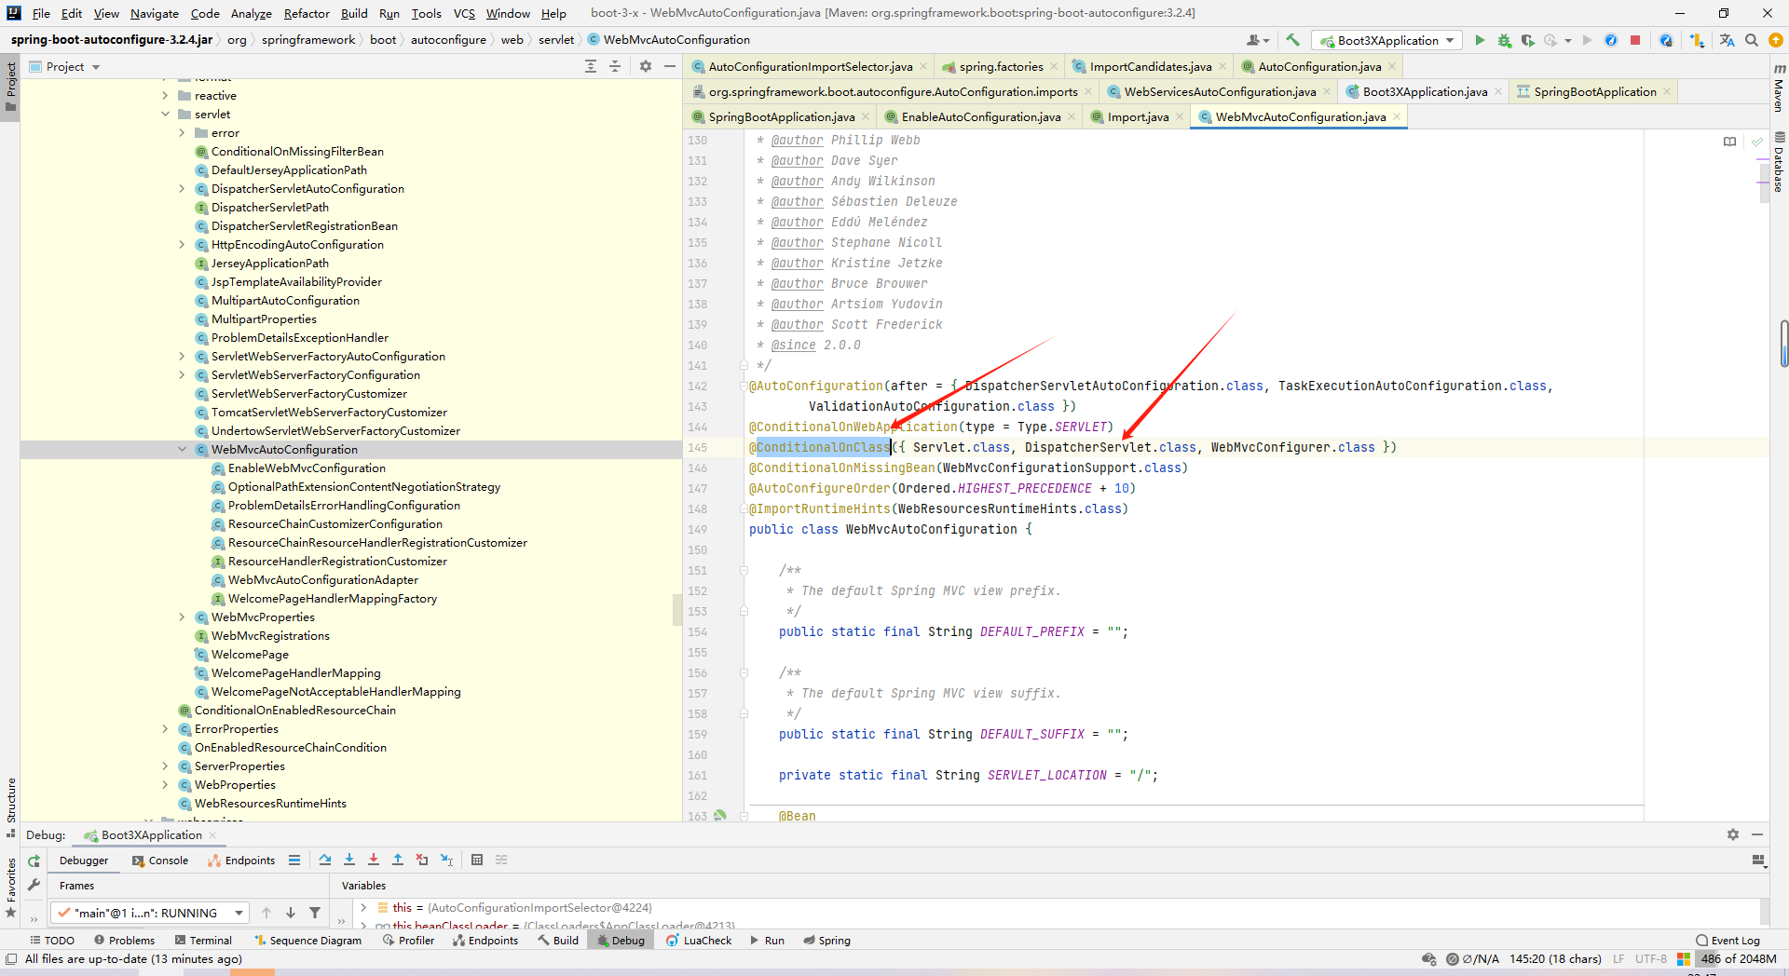
Task: Click 'springframework' in the breadcrumb bar
Action: [308, 39]
